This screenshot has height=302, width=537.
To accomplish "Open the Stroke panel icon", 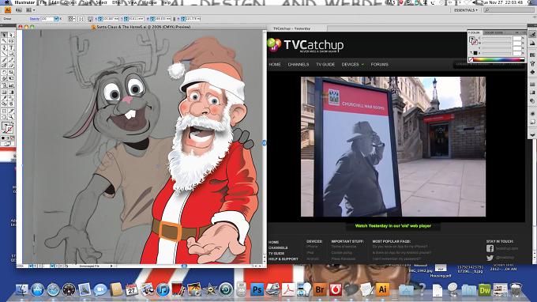I will (x=532, y=84).
